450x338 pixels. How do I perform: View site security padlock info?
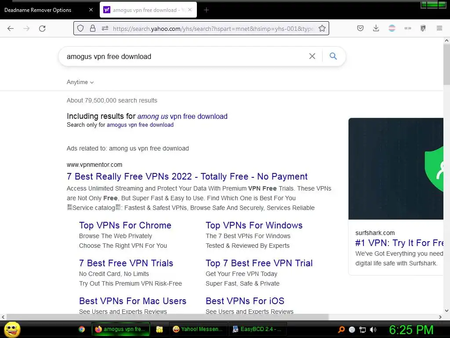(92, 28)
